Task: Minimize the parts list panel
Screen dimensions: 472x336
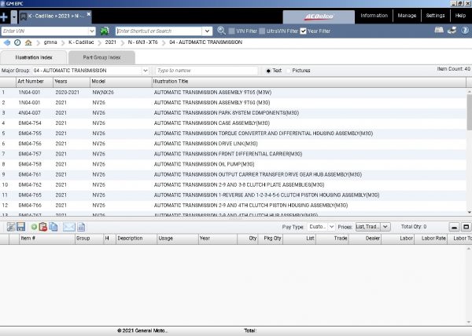Action: tap(454, 227)
